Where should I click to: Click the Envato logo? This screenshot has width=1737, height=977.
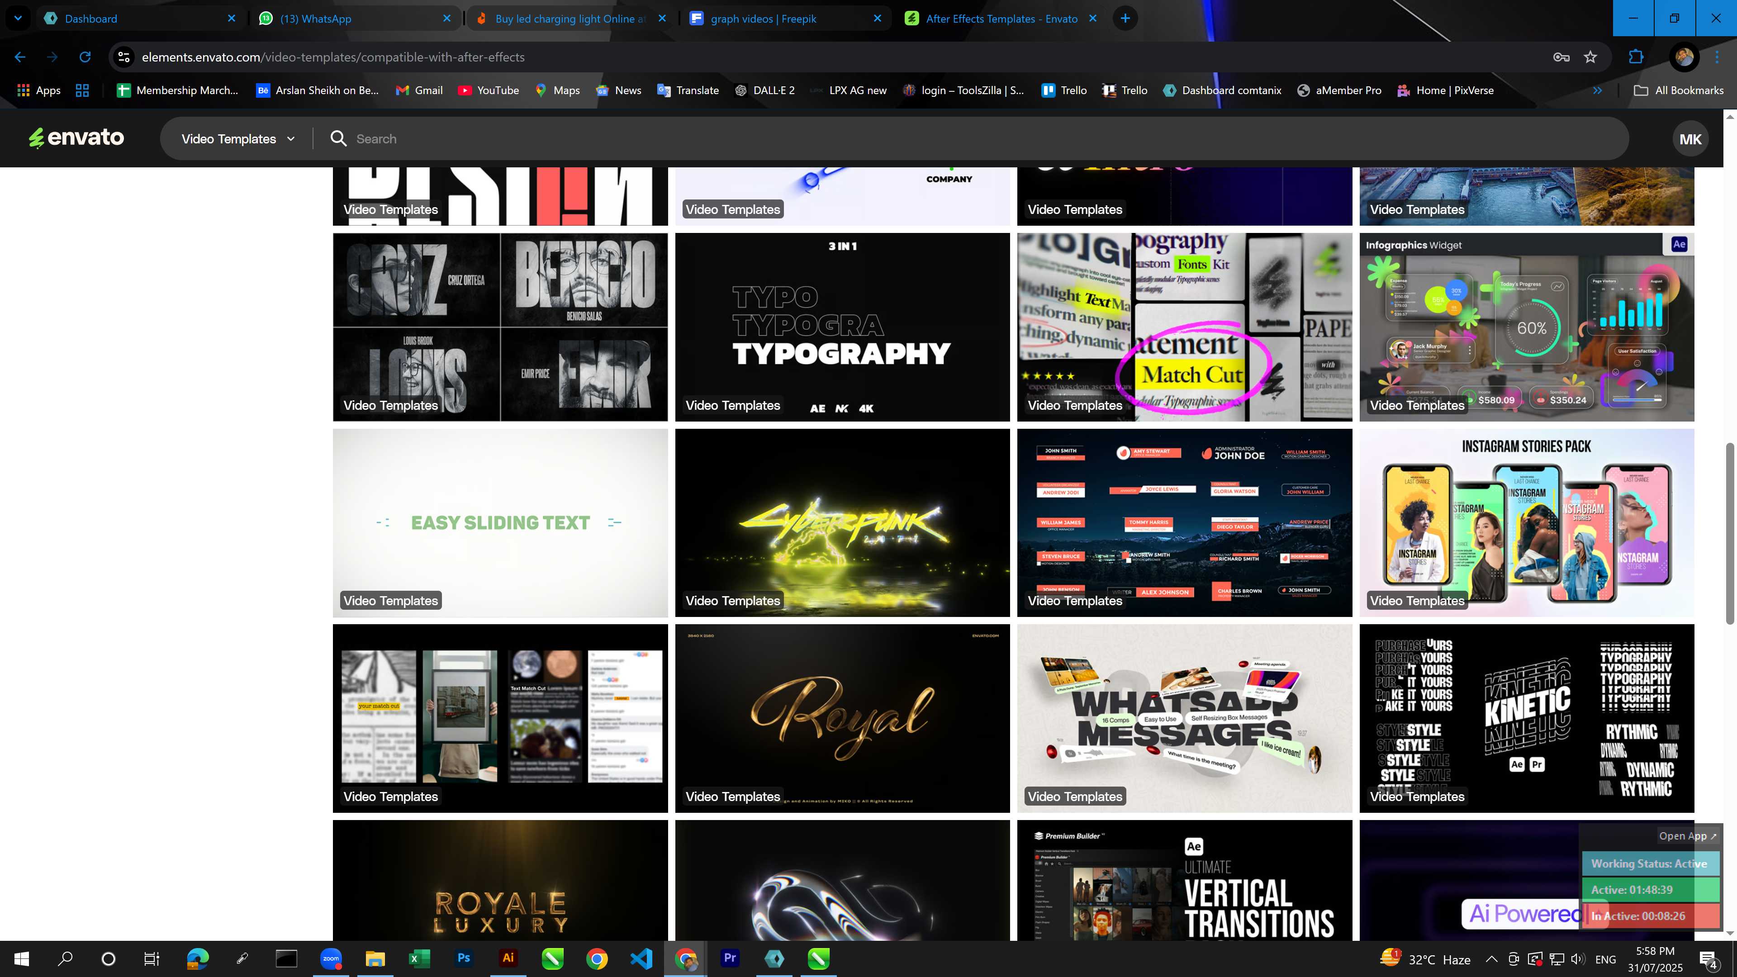coord(76,138)
